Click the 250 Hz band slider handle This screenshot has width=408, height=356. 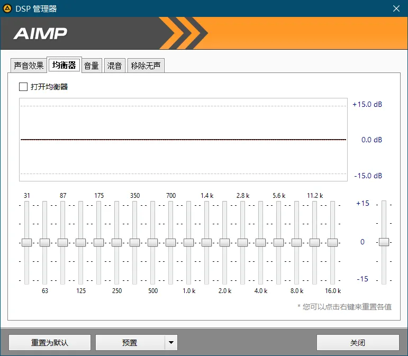[x=116, y=242]
